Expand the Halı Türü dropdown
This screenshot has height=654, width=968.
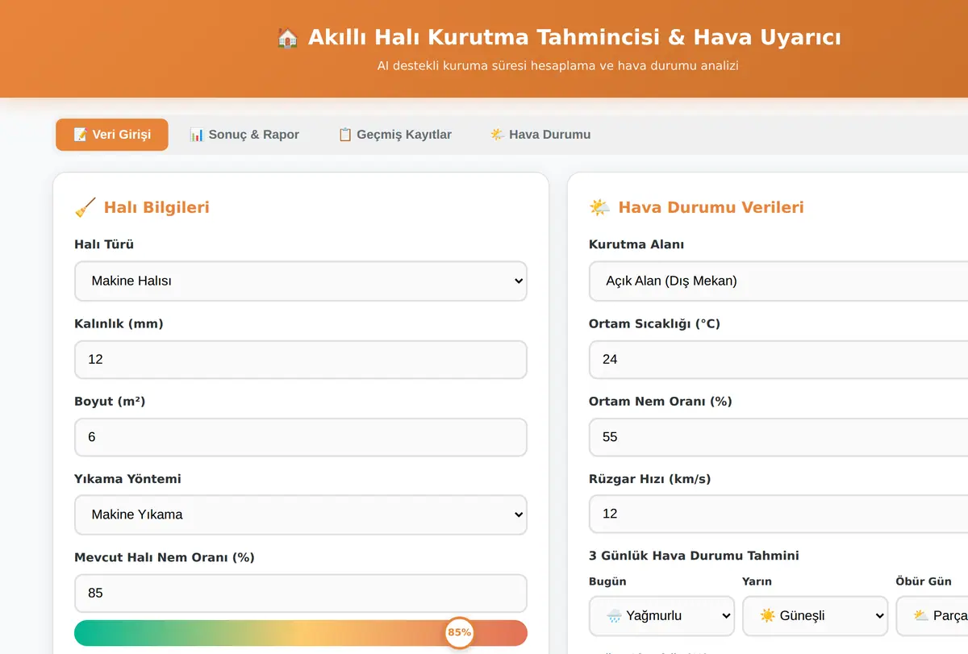click(x=301, y=281)
